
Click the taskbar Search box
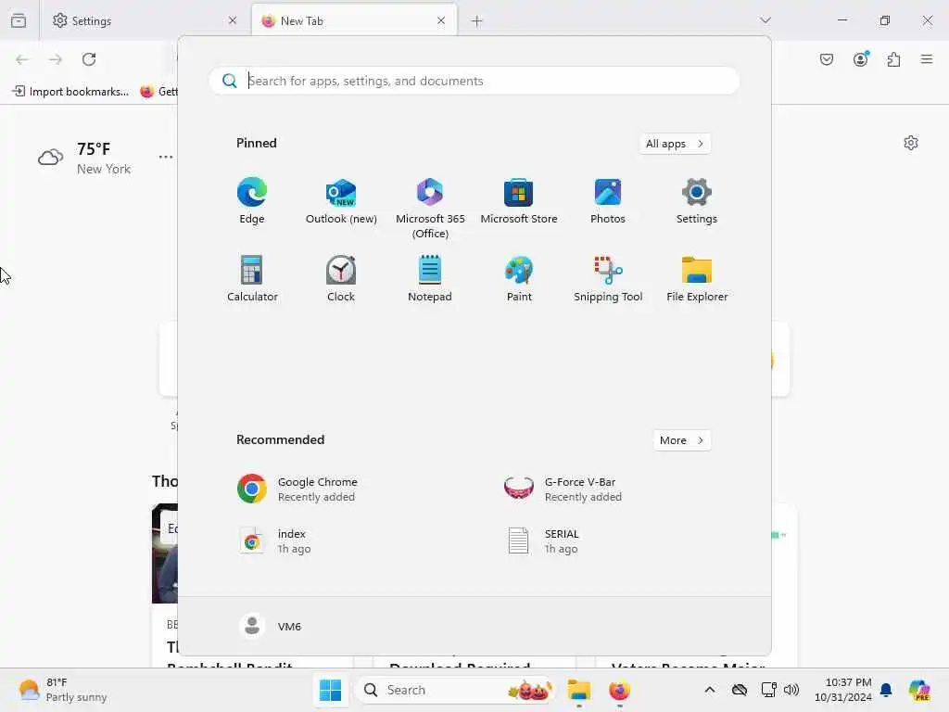[x=454, y=690]
